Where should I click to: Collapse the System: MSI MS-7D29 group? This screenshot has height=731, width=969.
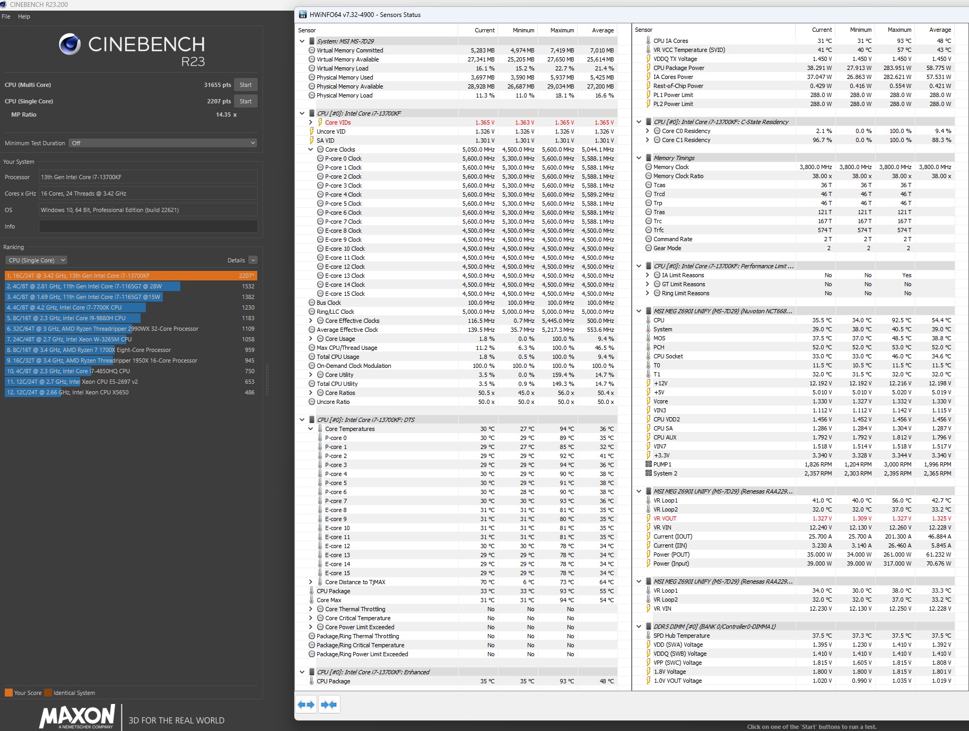[x=302, y=41]
